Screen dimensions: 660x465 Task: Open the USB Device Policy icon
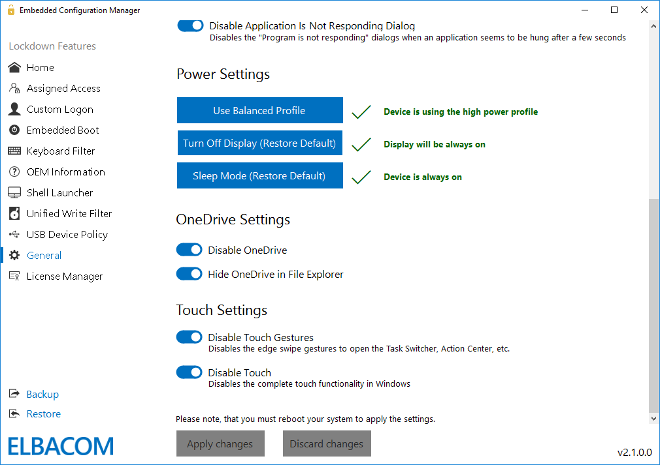(x=14, y=234)
